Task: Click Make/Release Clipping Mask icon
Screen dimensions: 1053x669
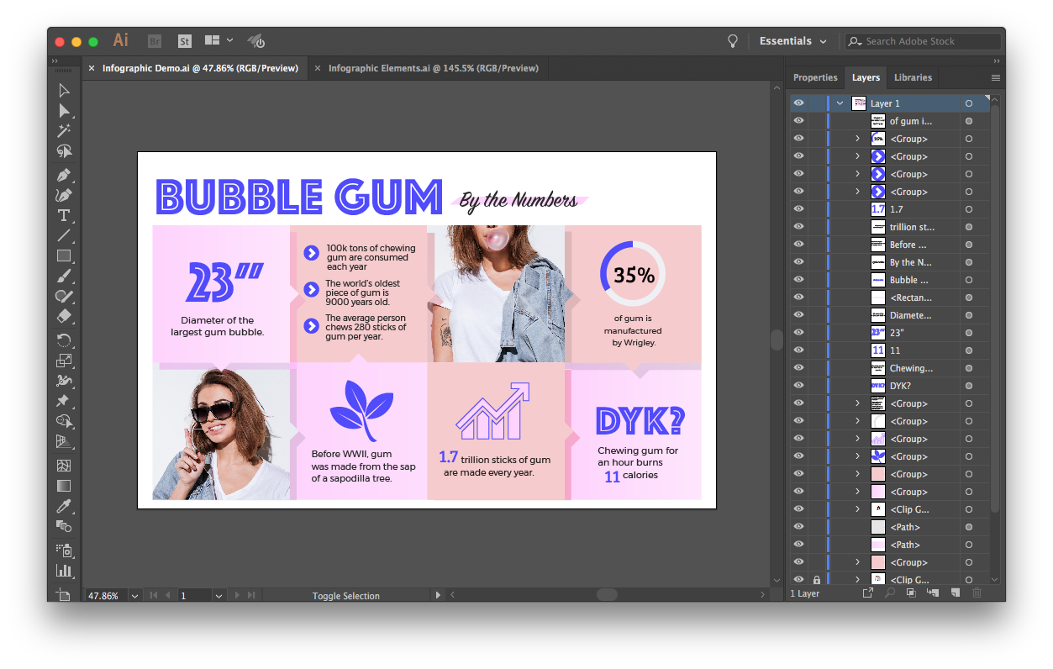Action: click(x=911, y=593)
